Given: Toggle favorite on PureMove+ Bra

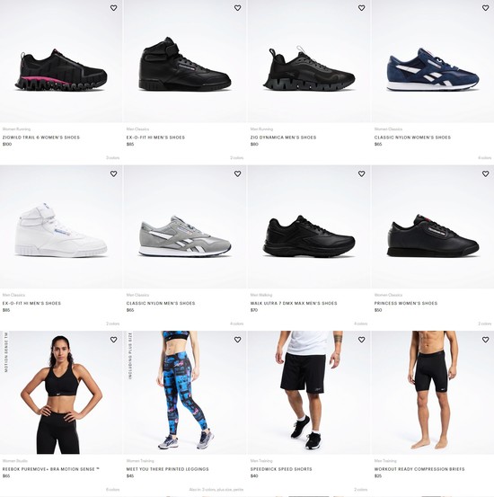Looking at the screenshot, I should click(113, 340).
